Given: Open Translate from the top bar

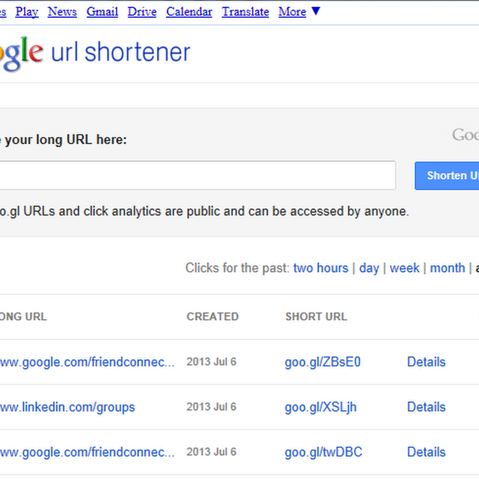Looking at the screenshot, I should (245, 11).
